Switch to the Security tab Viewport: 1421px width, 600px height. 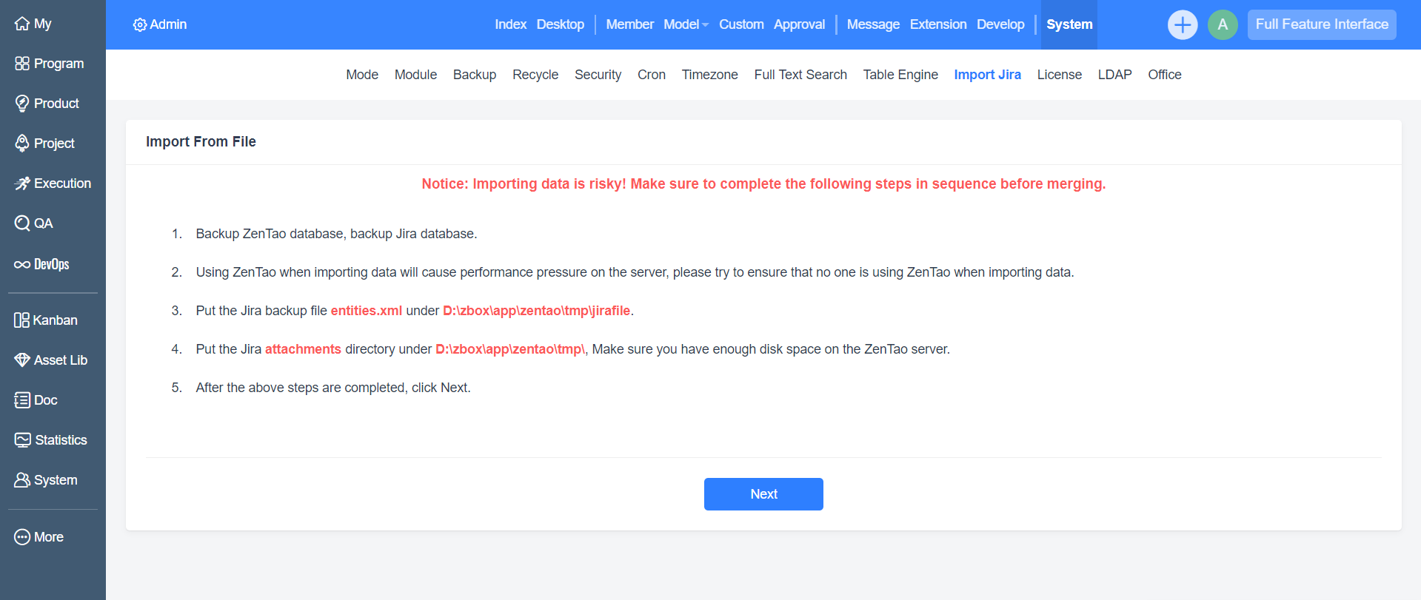598,75
